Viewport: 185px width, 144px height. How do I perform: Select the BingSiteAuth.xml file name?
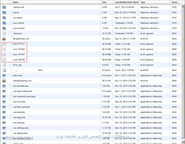pos(21,39)
